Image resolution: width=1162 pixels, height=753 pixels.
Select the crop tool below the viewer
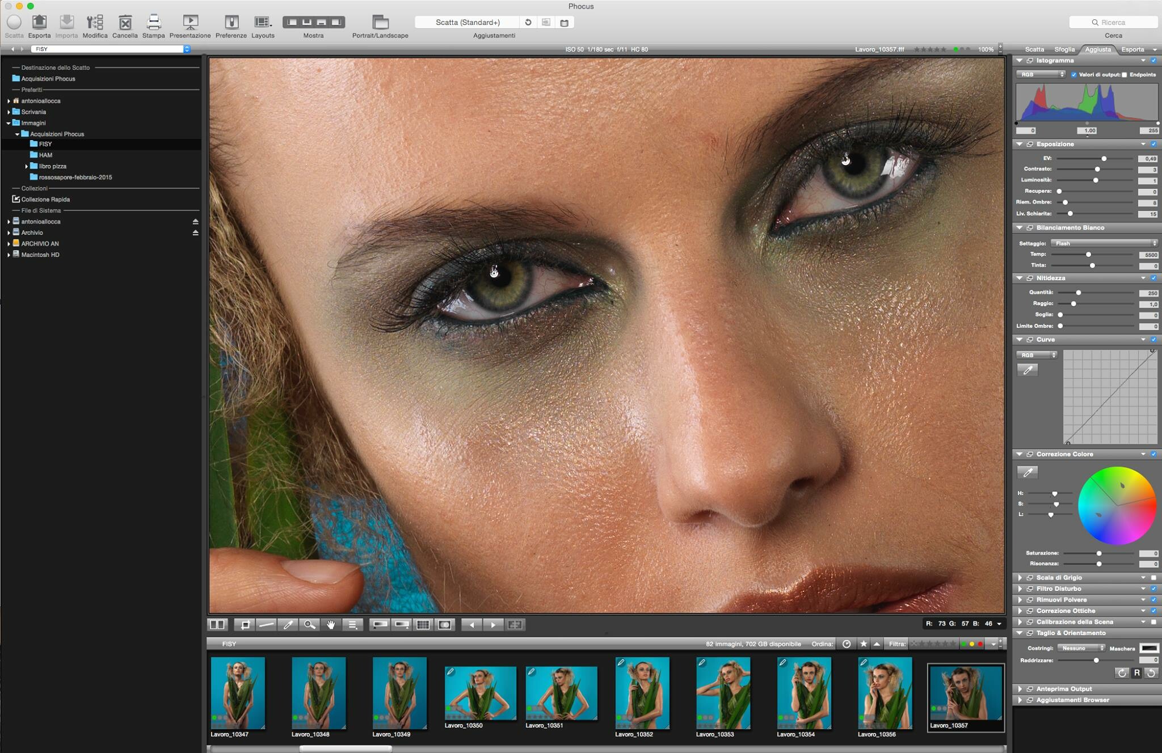tap(245, 625)
